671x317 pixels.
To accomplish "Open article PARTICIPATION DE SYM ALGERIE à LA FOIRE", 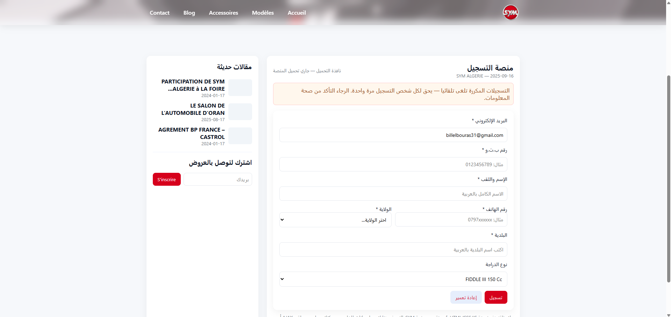I will pyautogui.click(x=193, y=85).
